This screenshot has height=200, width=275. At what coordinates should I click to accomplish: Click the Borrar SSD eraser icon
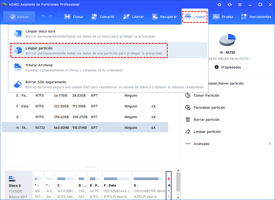18,84
